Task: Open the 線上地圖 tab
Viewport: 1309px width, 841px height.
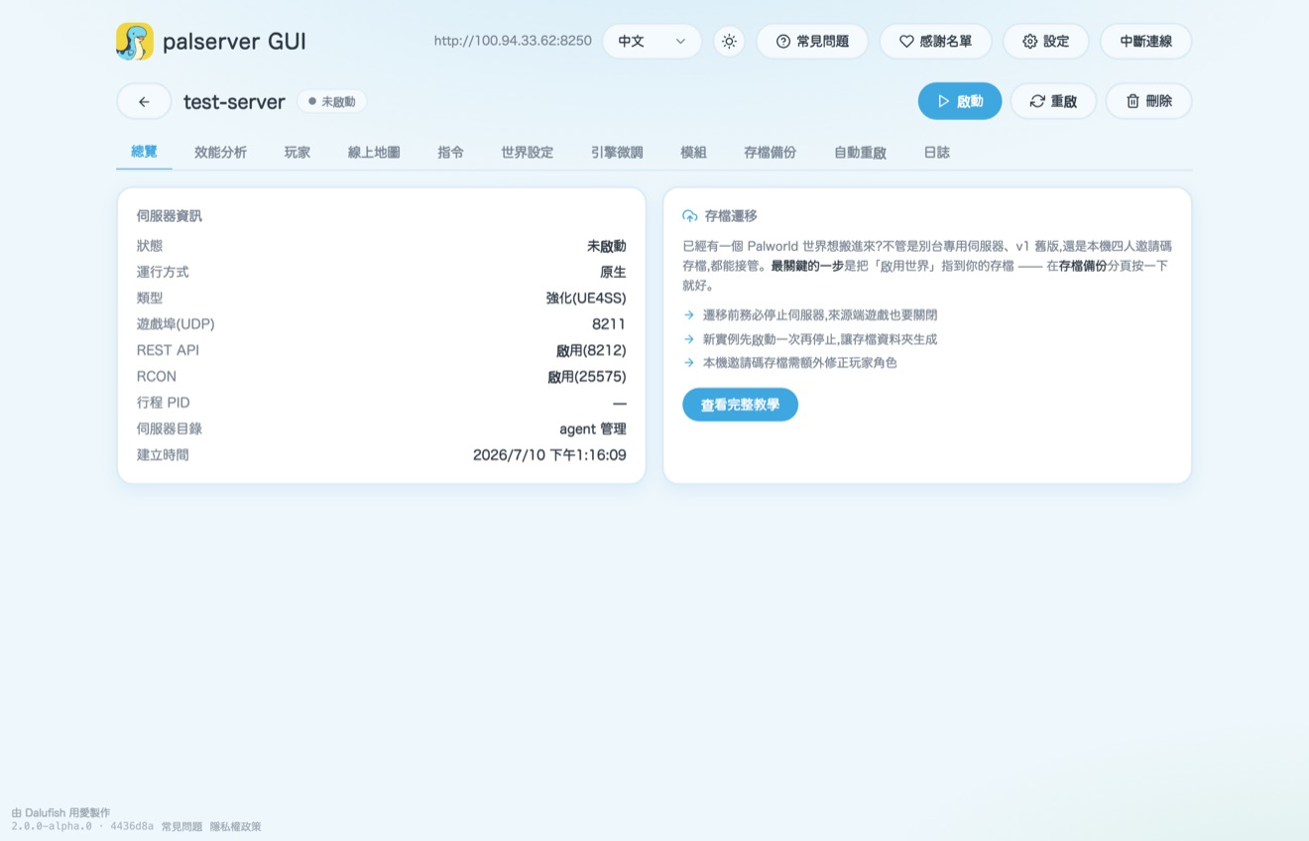Action: pyautogui.click(x=374, y=153)
